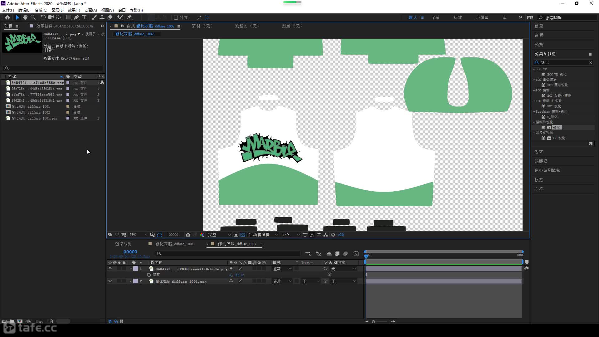Viewport: 599px width, 337px height.
Task: Click the draft 3D icon in timeline
Action: [319, 254]
